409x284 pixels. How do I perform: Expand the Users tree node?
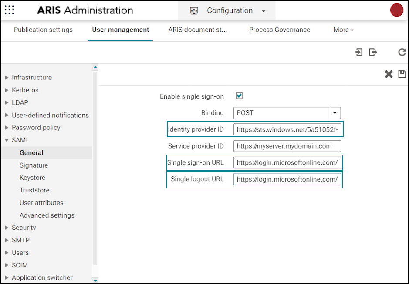coord(7,253)
